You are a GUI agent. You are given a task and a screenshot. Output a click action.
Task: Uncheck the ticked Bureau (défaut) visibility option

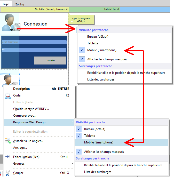coord(94,129)
